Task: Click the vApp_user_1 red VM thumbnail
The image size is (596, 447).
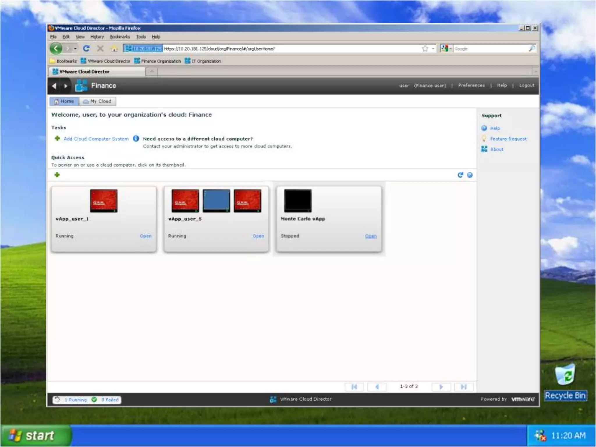Action: tap(104, 201)
